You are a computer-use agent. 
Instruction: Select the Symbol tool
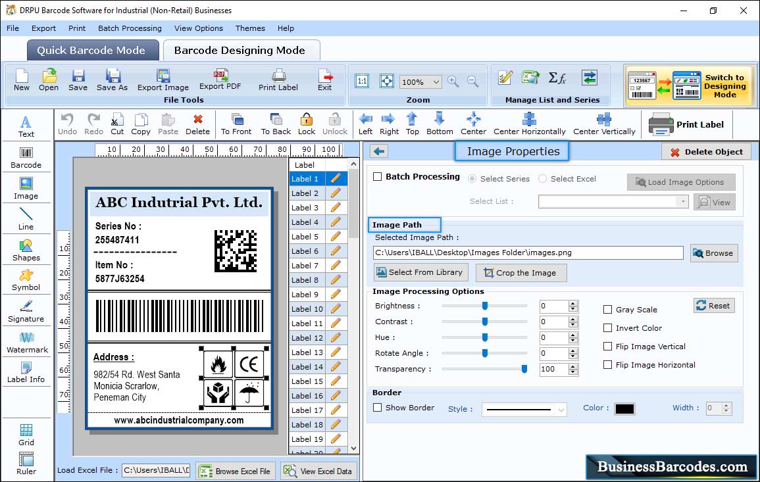pos(26,280)
